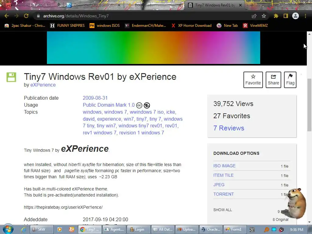Image resolution: width=312 pixels, height=234 pixels.
Task: Select the Tiny7 Windows Rev01 tab
Action: pos(215,5)
